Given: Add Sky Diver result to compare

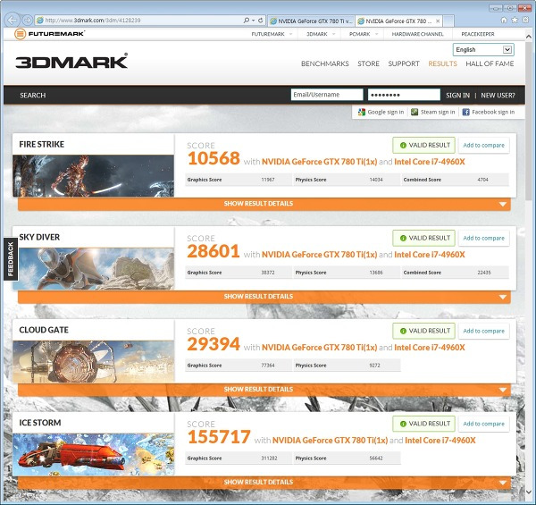Looking at the screenshot, I should [483, 238].
